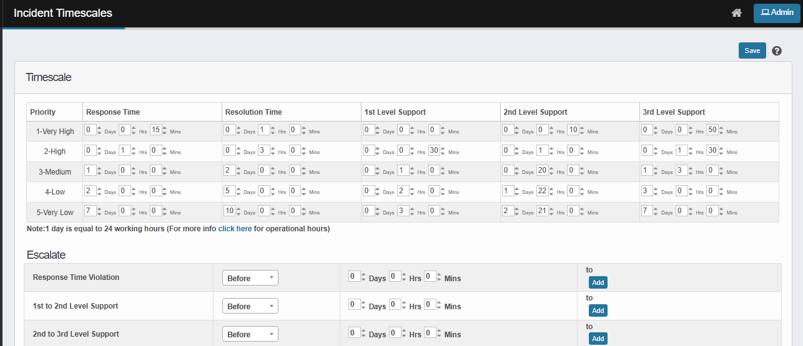Click the Home icon in header
Image resolution: width=803 pixels, height=346 pixels.
point(737,13)
